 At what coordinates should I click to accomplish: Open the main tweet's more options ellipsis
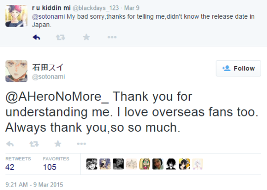[82, 144]
